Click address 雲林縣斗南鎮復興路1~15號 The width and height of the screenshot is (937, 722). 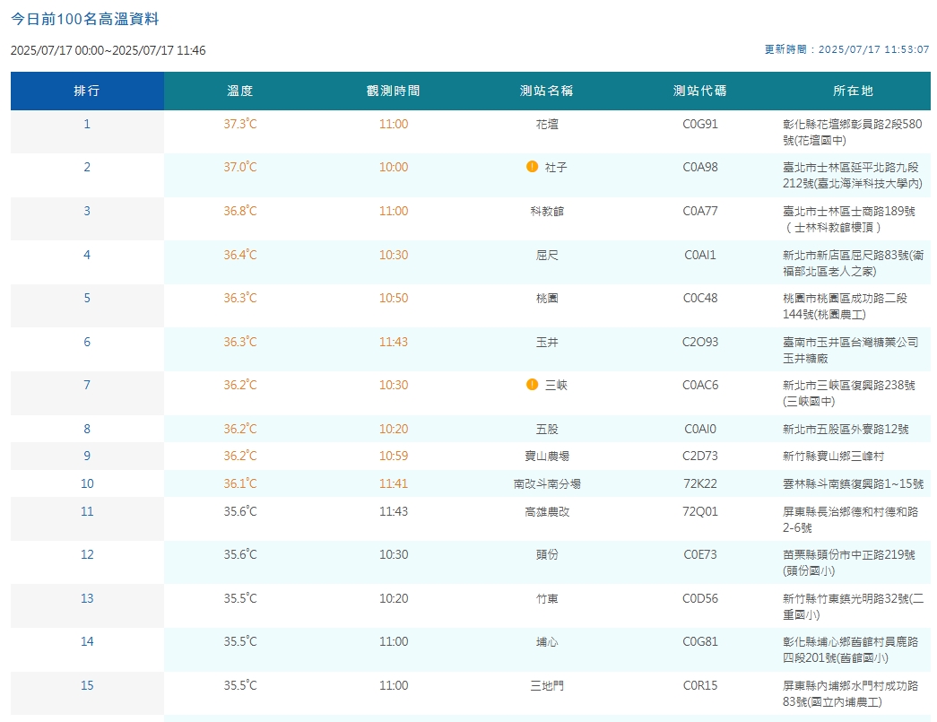point(854,483)
